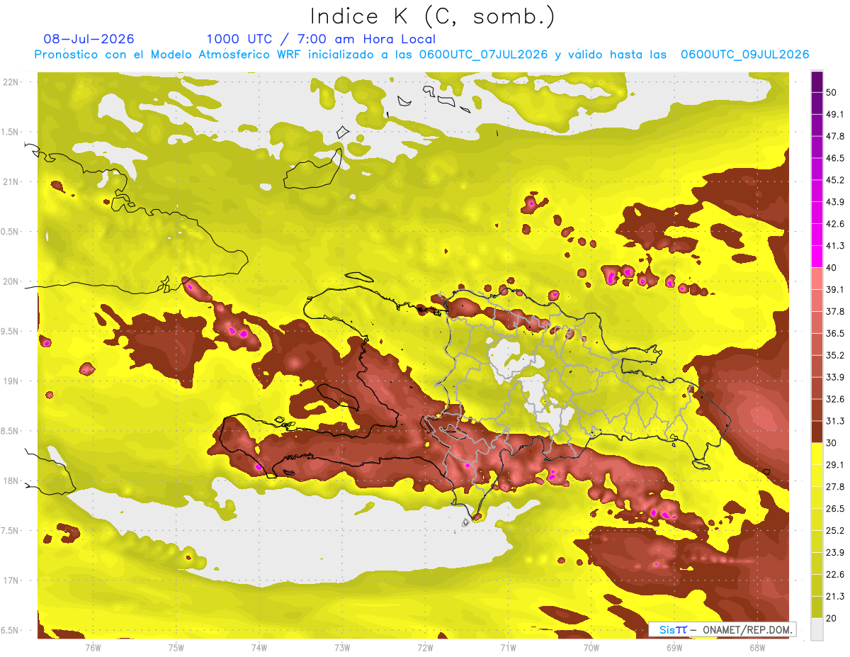Image resolution: width=850 pixels, height=657 pixels.
Task: Click the longitude label "71W"
Action: (x=508, y=648)
